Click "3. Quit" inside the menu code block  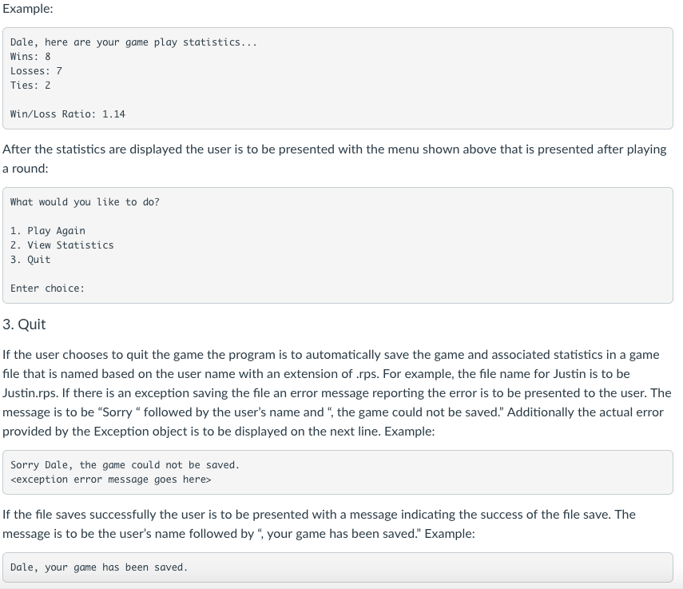coord(30,260)
